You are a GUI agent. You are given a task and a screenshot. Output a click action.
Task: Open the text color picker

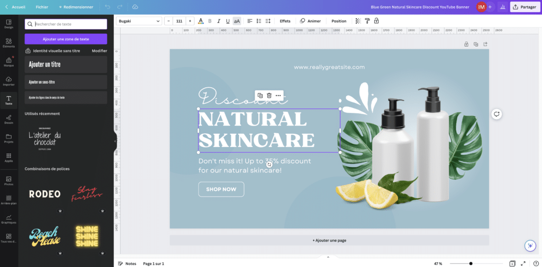pyautogui.click(x=201, y=21)
